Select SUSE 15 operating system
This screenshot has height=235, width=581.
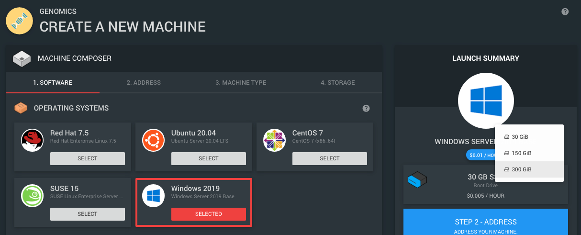click(x=88, y=214)
